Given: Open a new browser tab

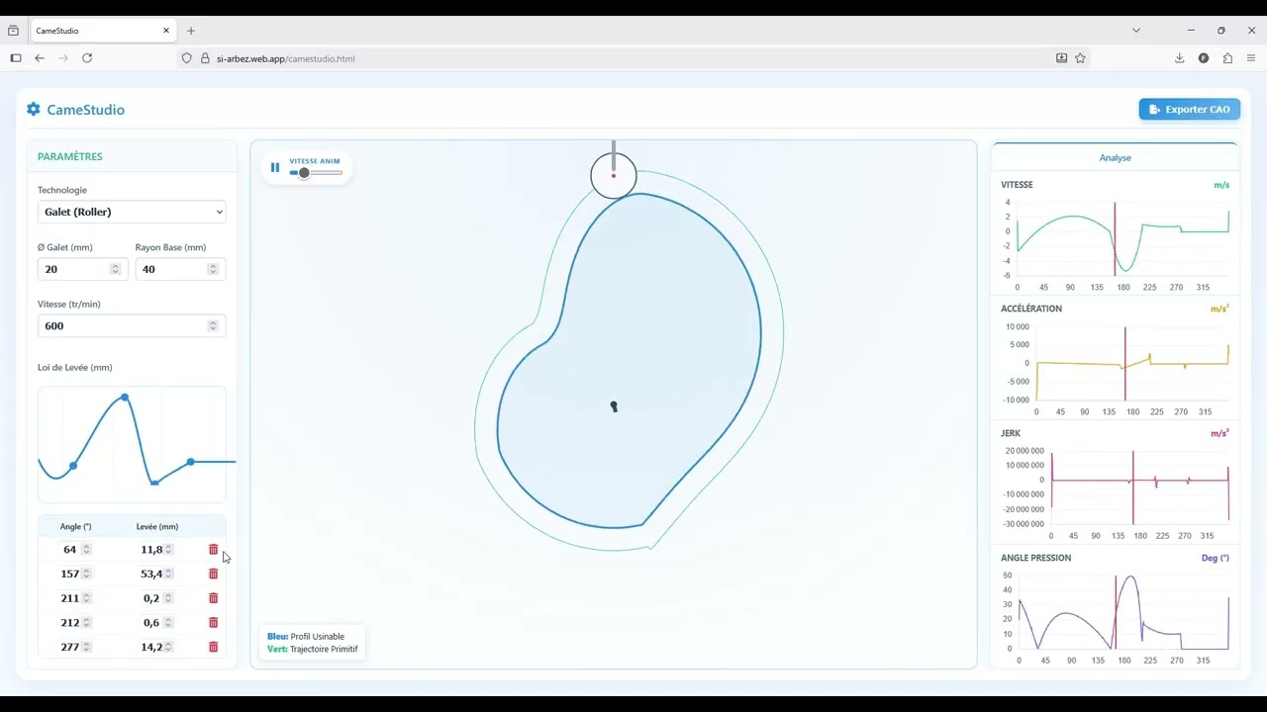Looking at the screenshot, I should coord(191,31).
